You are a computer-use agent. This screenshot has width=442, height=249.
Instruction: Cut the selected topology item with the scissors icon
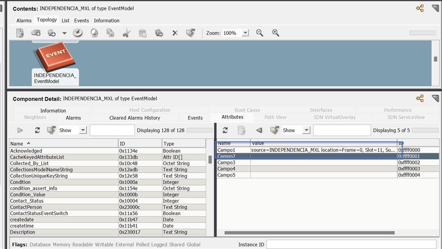[x=126, y=33]
